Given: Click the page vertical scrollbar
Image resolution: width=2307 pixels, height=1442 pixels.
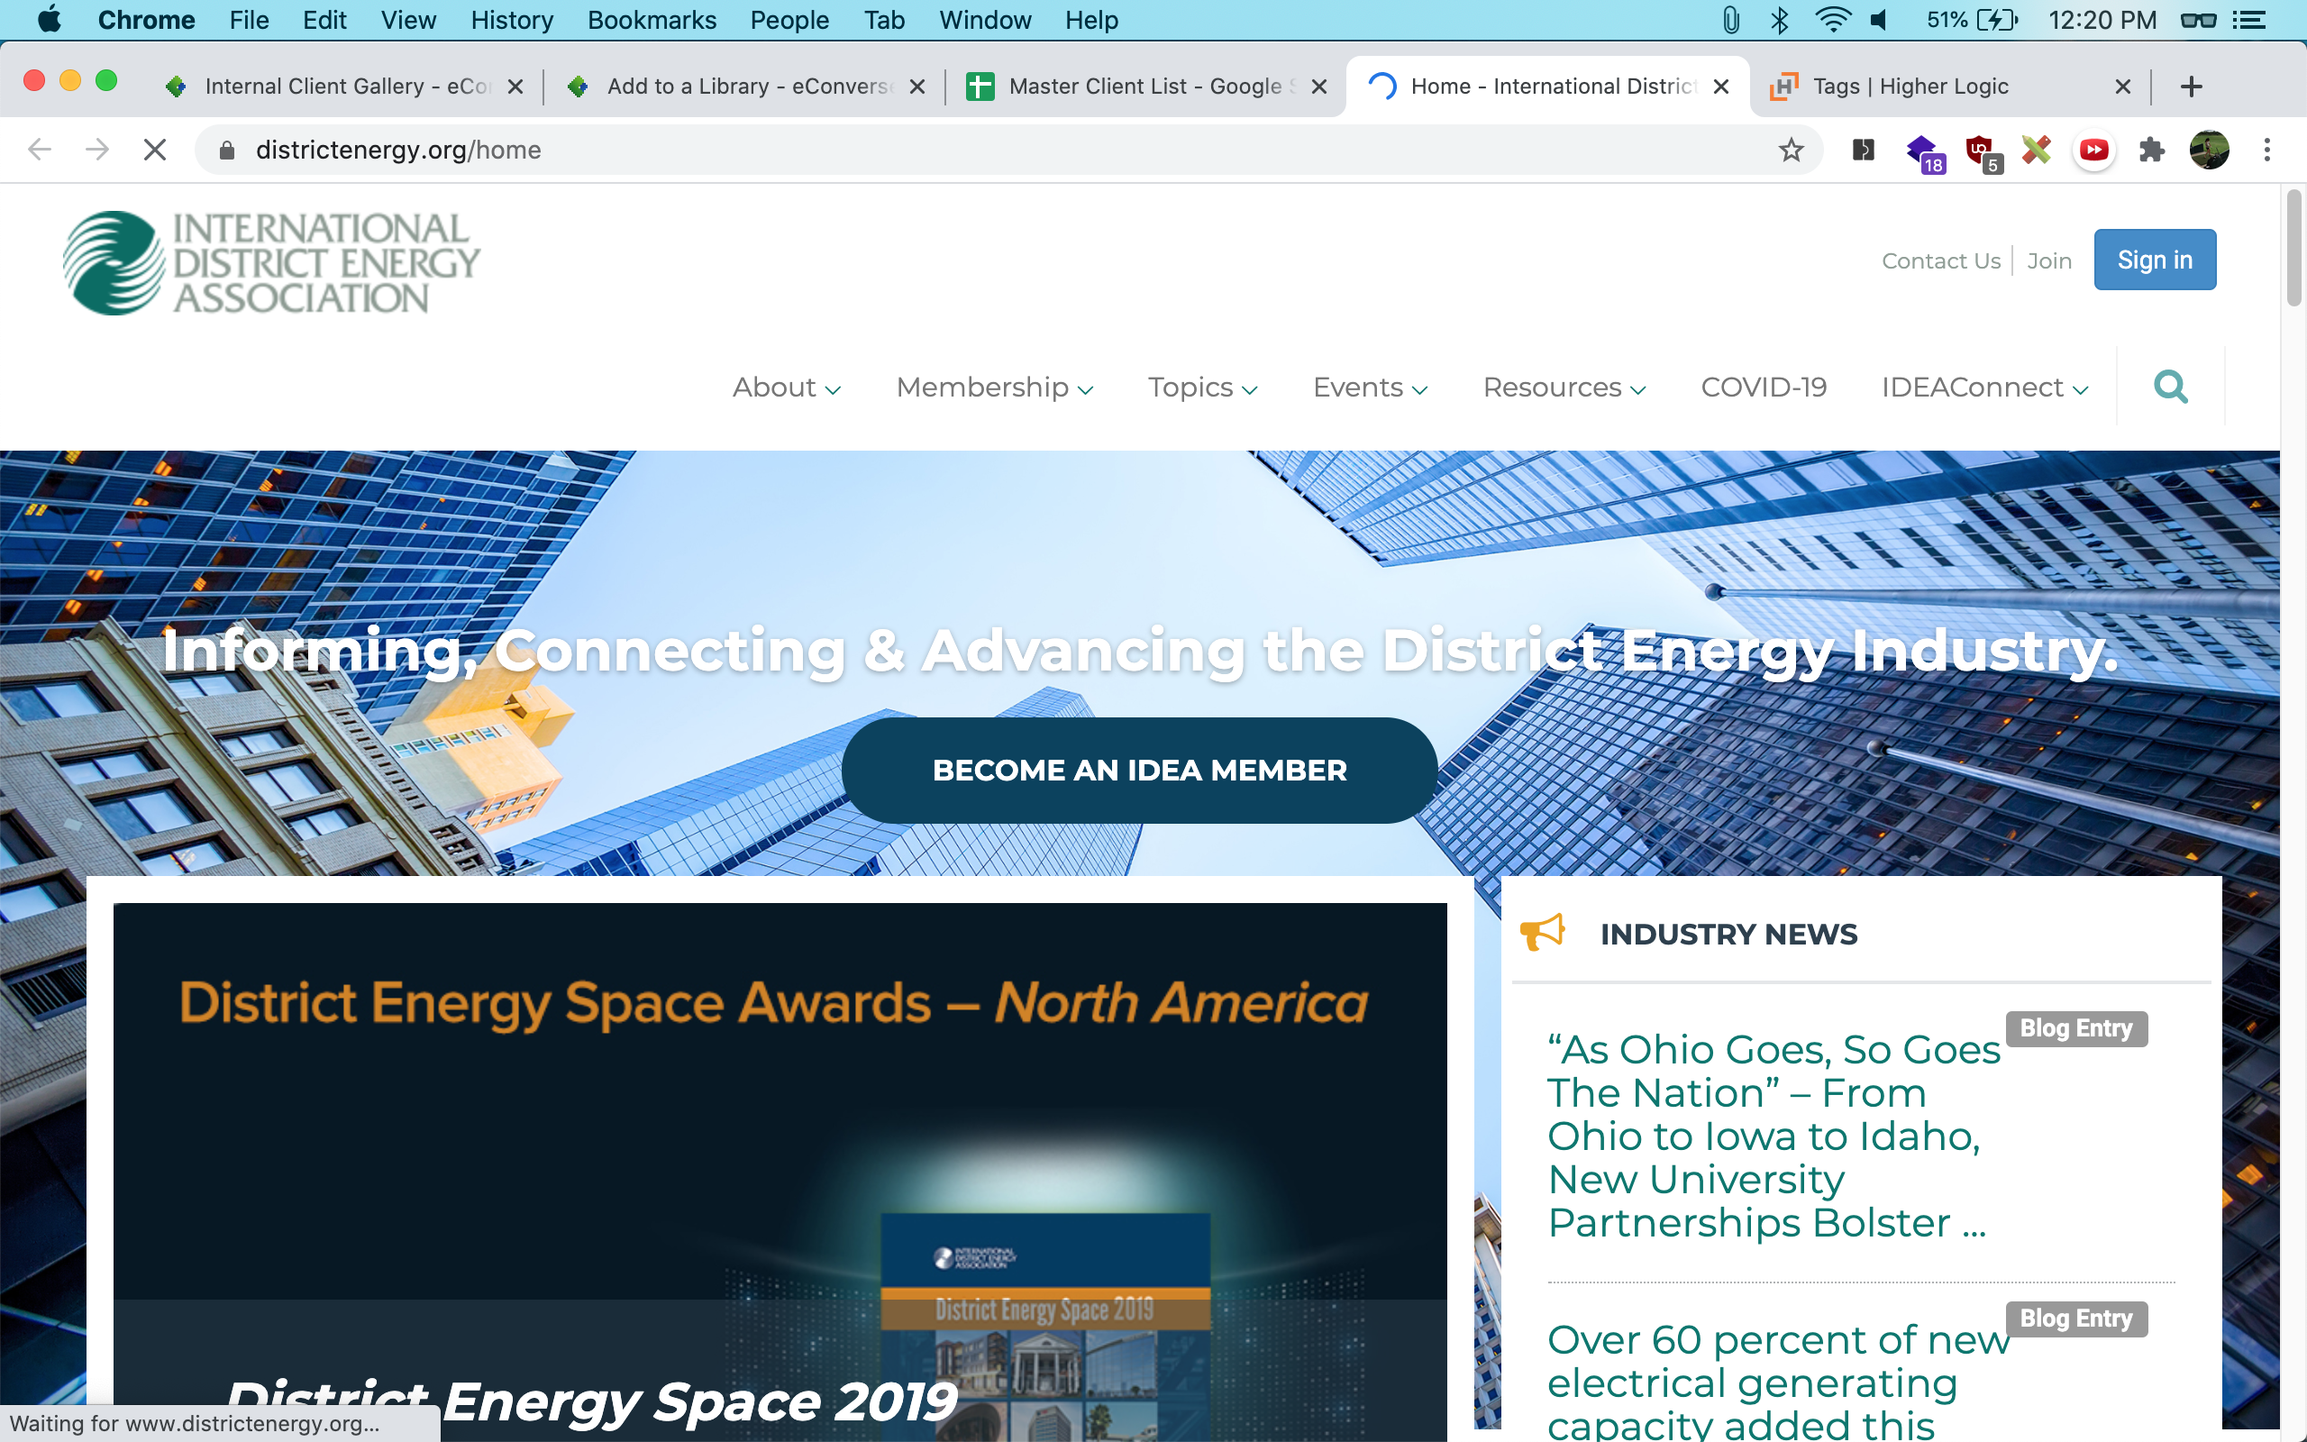Looking at the screenshot, I should (x=2293, y=248).
